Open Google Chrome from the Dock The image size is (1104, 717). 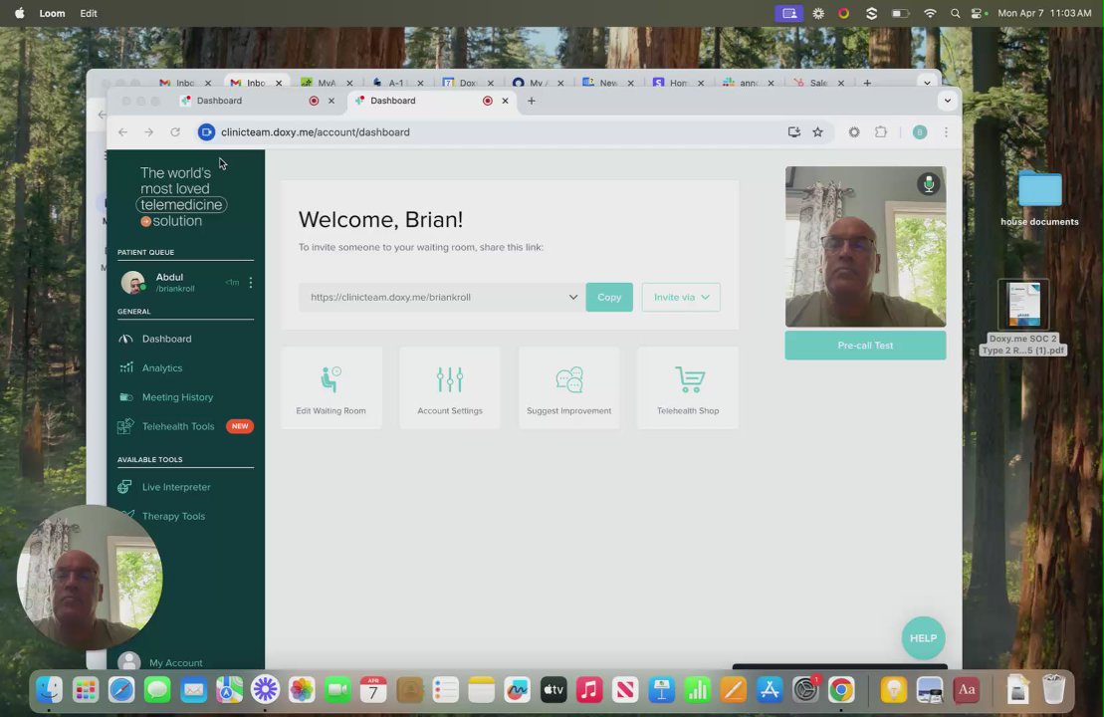[x=840, y=690]
